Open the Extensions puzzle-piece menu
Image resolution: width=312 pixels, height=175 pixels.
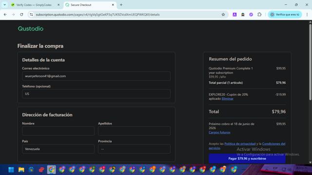tap(259, 15)
